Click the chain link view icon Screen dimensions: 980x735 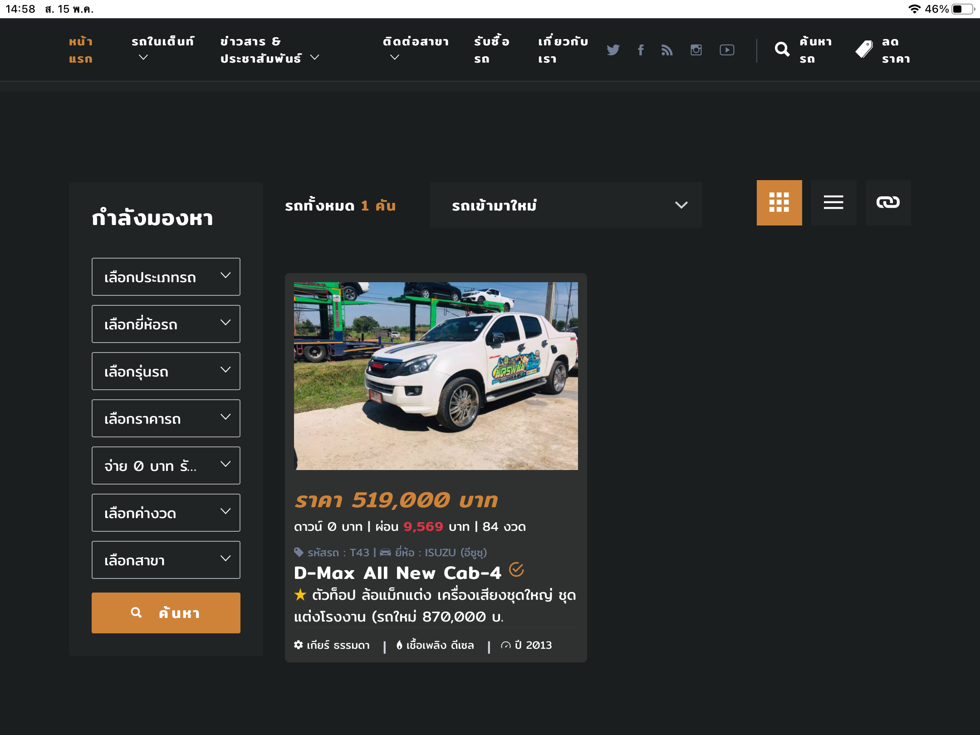[x=888, y=202]
